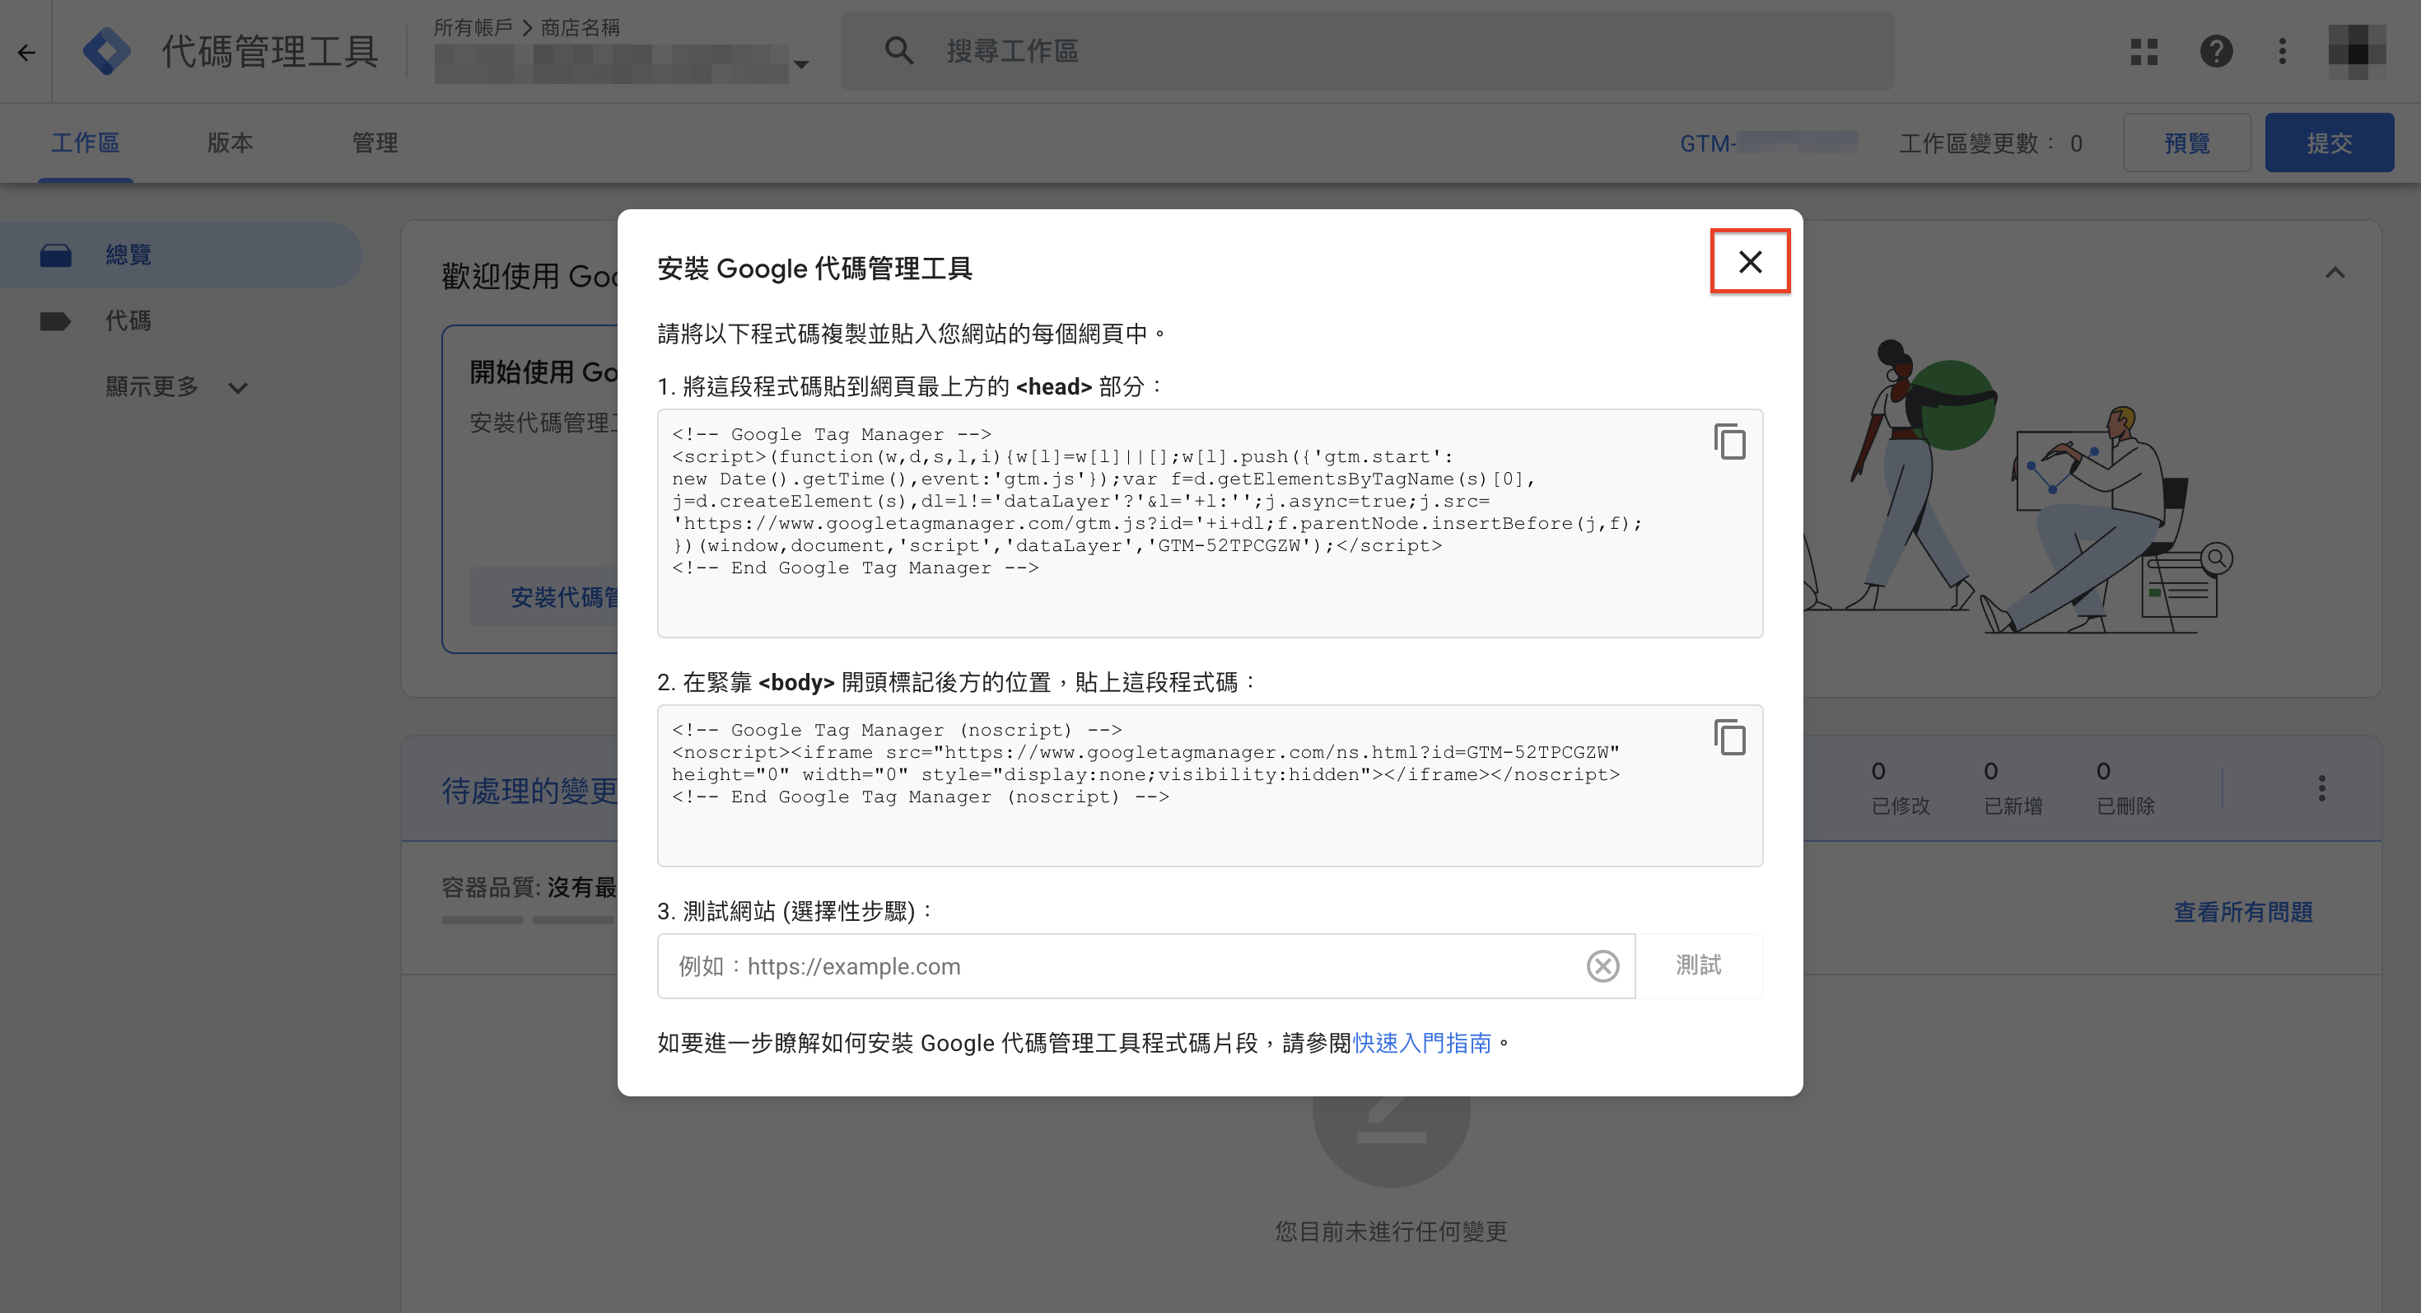The height and width of the screenshot is (1313, 2421).
Task: Click the 代碼 tag icon in sidebar
Action: (x=55, y=320)
